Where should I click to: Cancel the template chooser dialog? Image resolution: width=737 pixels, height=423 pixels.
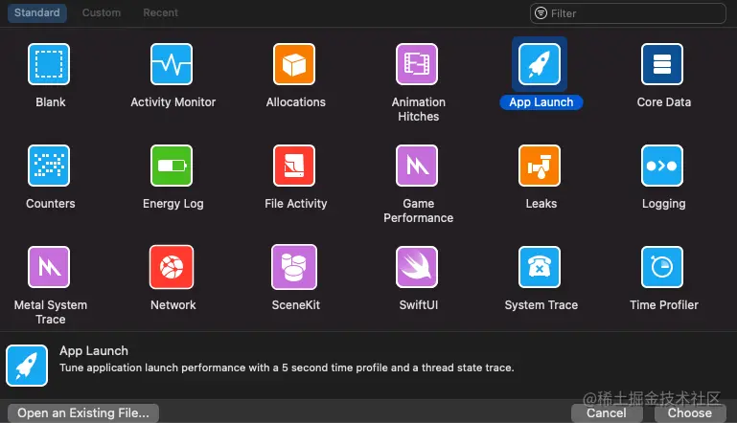(607, 413)
